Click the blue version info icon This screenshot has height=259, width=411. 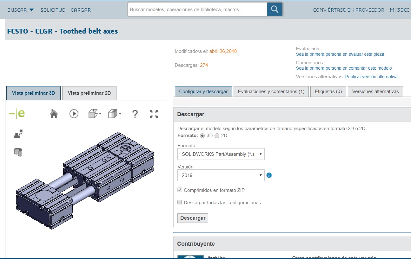[269, 175]
